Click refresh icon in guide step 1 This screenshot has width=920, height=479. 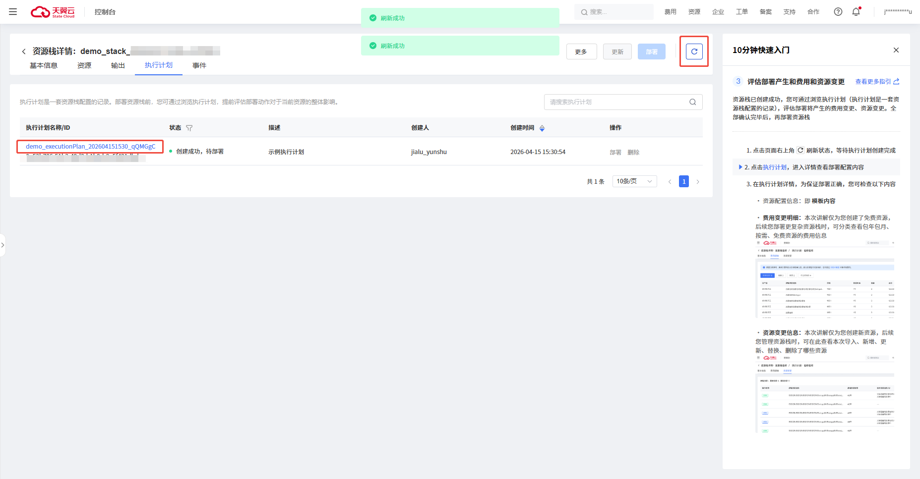click(800, 150)
